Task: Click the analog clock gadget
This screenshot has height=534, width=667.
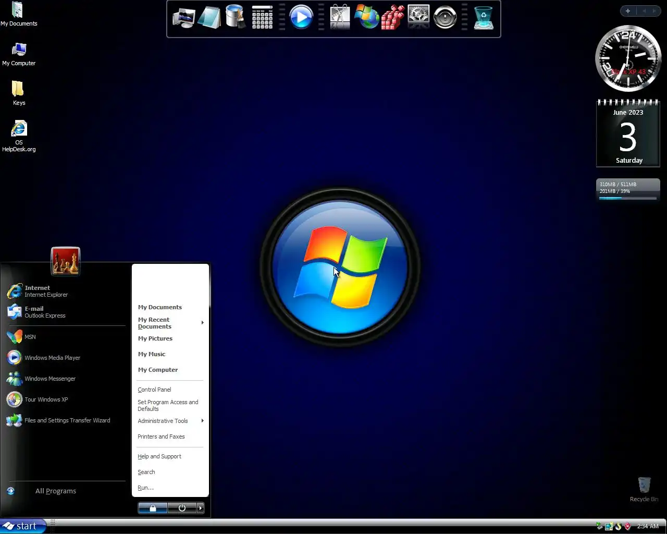Action: pyautogui.click(x=628, y=58)
